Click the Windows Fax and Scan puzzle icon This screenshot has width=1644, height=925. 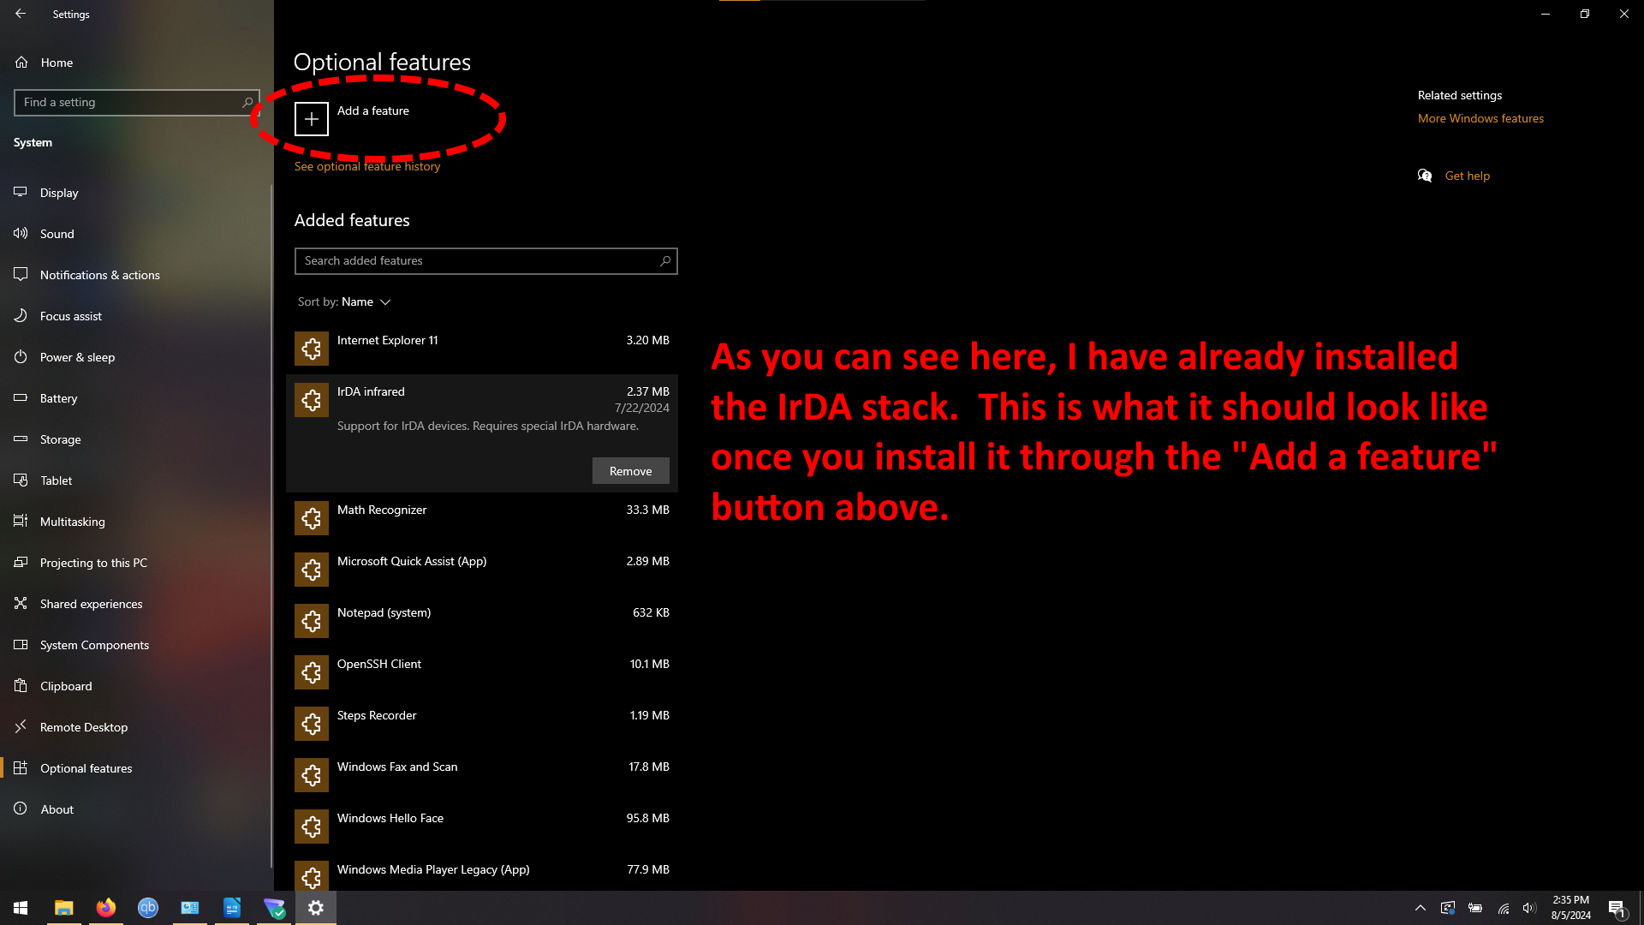(x=312, y=775)
